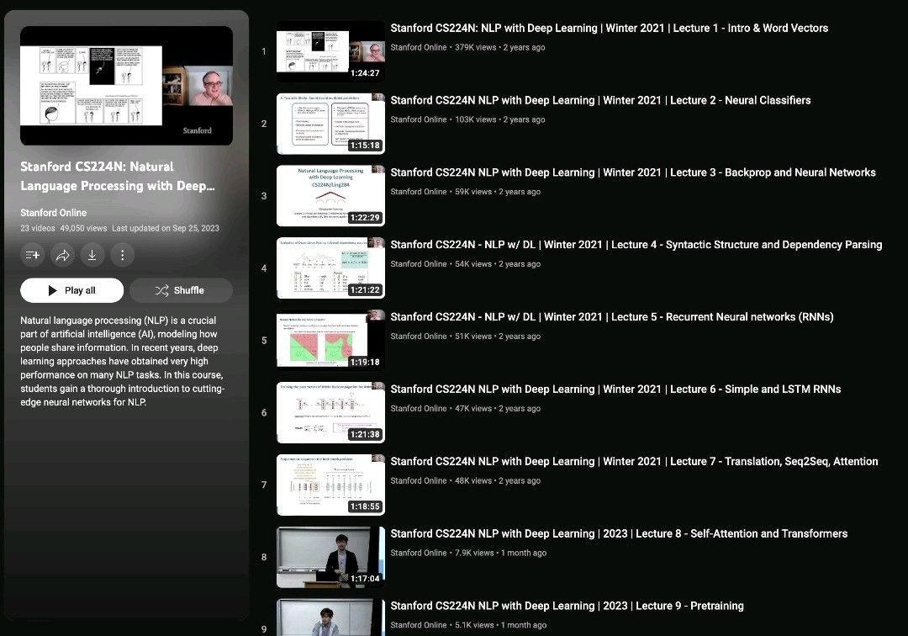The image size is (908, 636).
Task: Share the playlist via arrow icon
Action: tap(62, 255)
